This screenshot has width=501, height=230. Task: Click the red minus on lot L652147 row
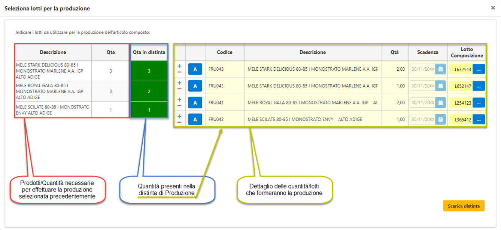179,89
